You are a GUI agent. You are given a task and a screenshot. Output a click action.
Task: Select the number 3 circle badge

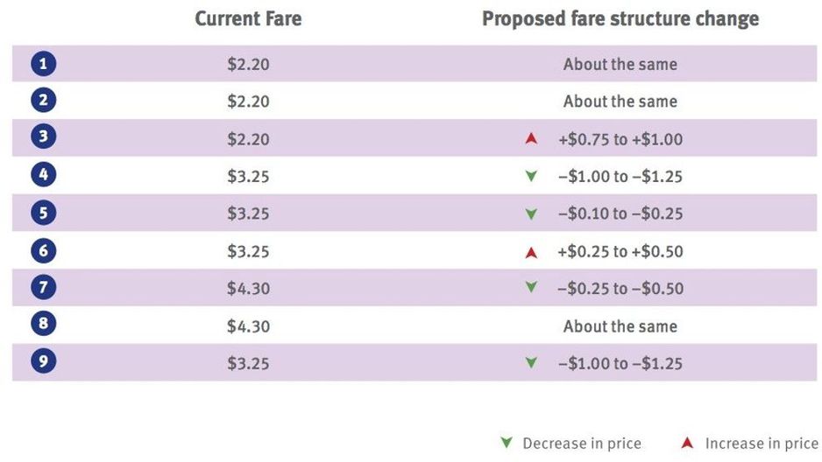pos(42,138)
